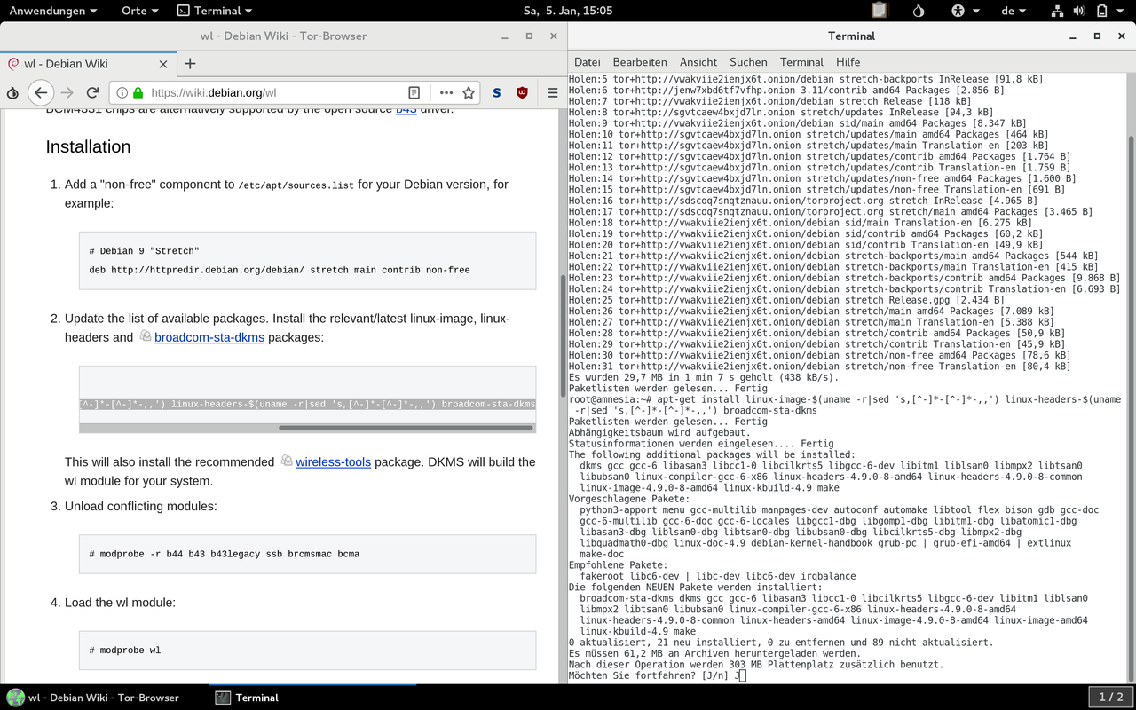Open the clock 'Sa, 5. Jan, 15:05'
This screenshot has width=1136, height=710.
coord(568,11)
